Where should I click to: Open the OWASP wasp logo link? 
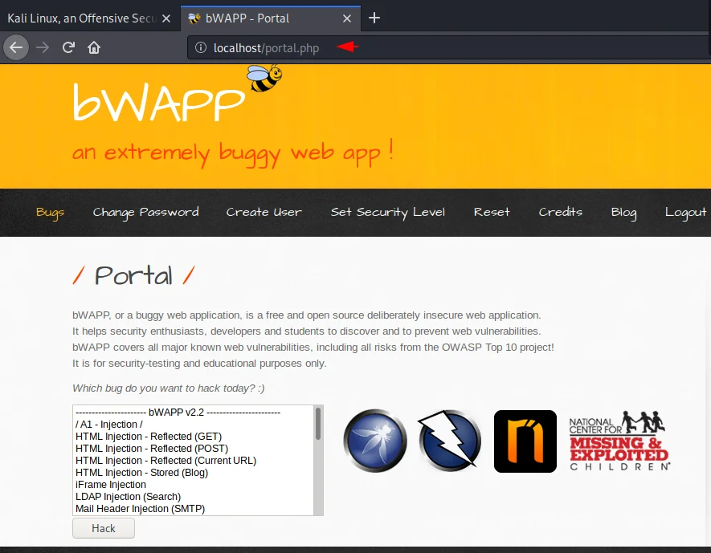(x=375, y=441)
